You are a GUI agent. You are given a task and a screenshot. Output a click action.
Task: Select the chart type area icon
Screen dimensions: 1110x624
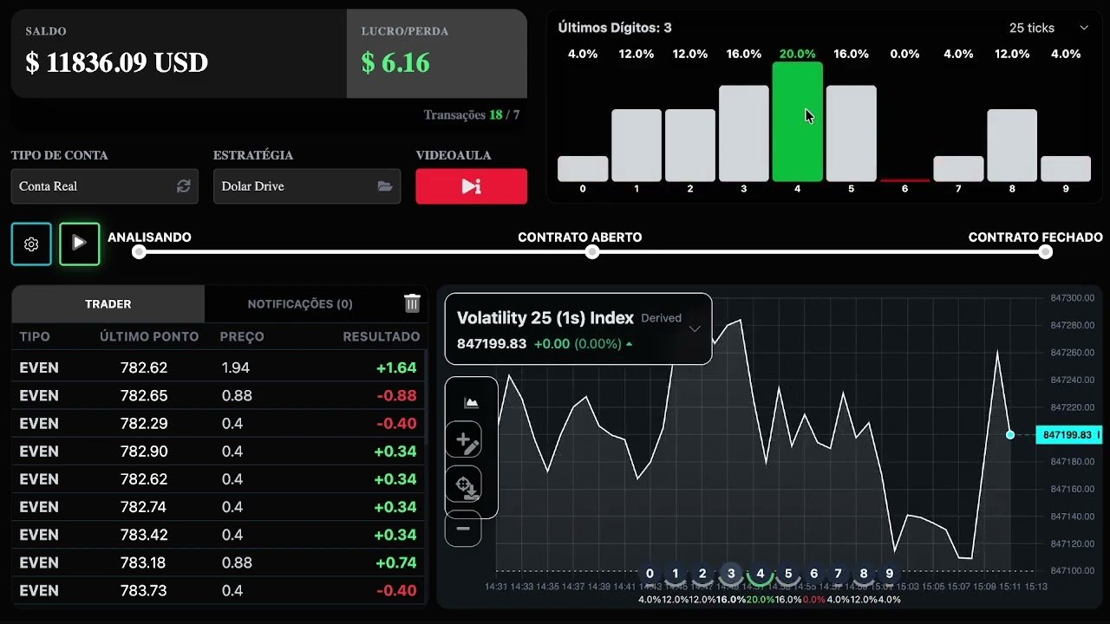point(471,402)
